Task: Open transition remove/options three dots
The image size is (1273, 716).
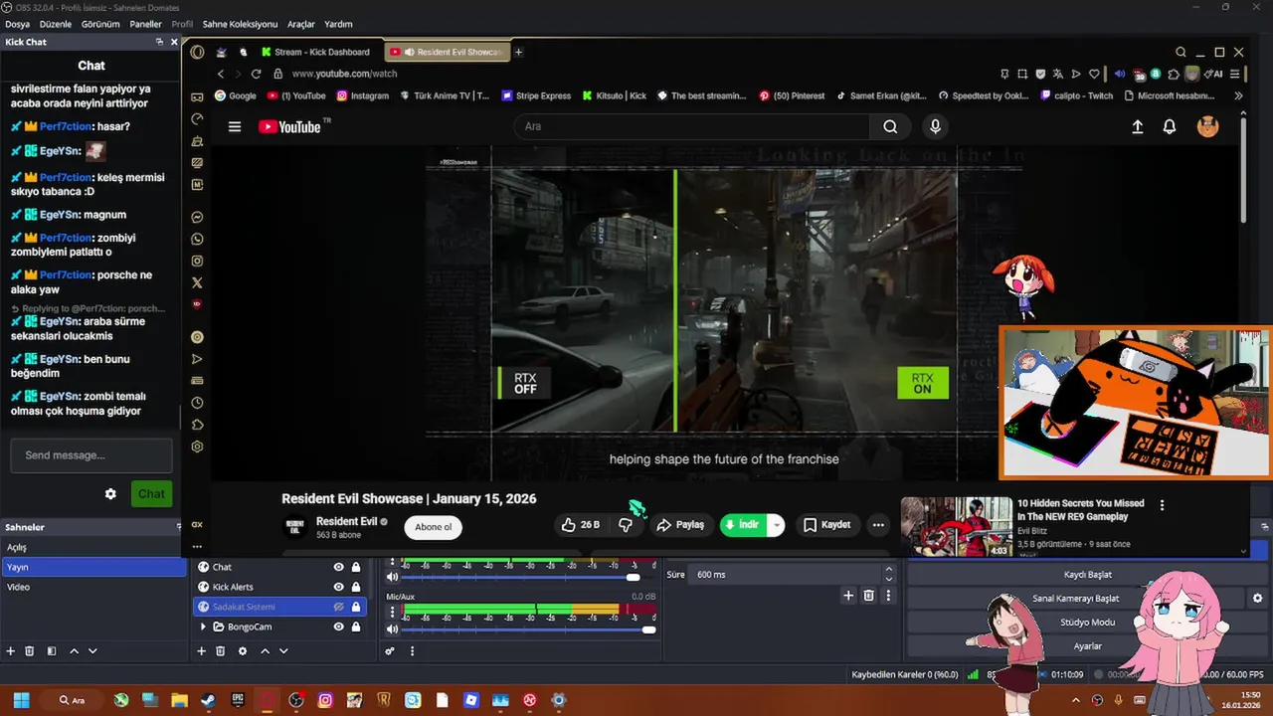Action: 888,596
